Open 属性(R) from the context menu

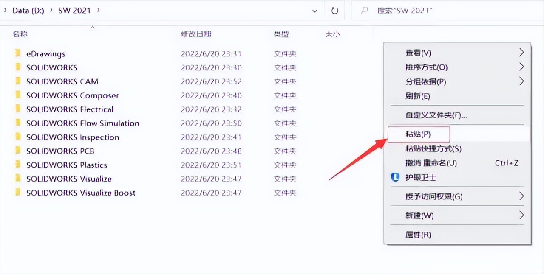click(418, 235)
